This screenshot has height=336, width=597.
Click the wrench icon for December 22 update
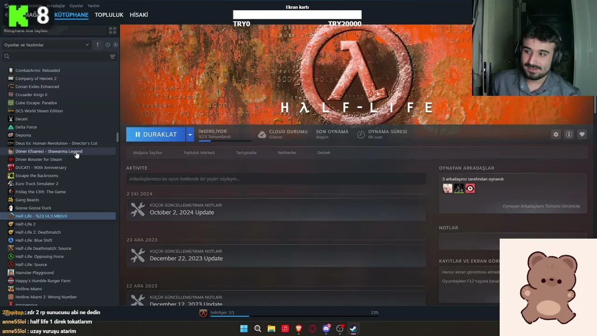[x=138, y=255]
